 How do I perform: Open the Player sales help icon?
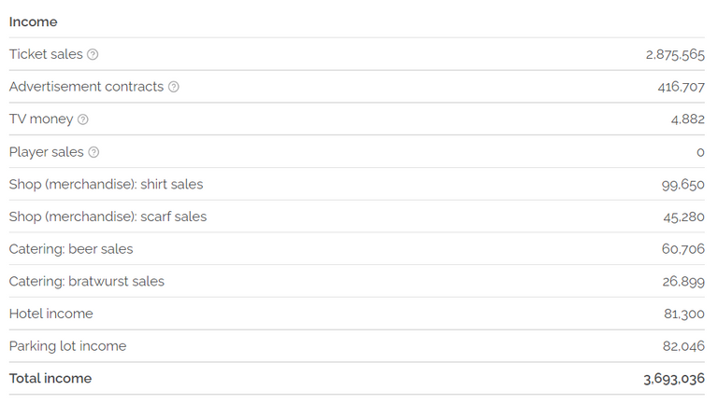(x=93, y=152)
